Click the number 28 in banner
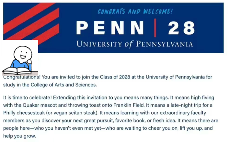Viewport: 228px width, 142px height. pyautogui.click(x=181, y=28)
